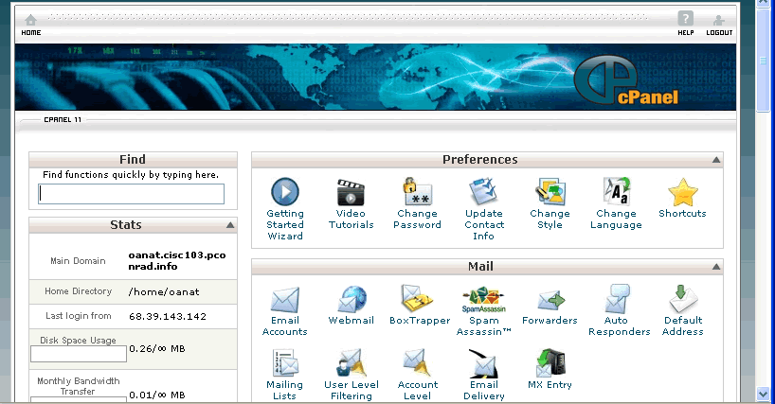This screenshot has width=775, height=404.
Task: Click the Video Tutorials text link
Action: click(x=351, y=219)
